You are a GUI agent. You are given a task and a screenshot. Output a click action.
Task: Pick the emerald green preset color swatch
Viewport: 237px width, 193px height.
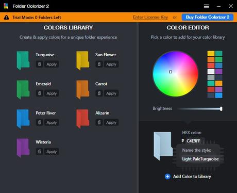pos(219,59)
